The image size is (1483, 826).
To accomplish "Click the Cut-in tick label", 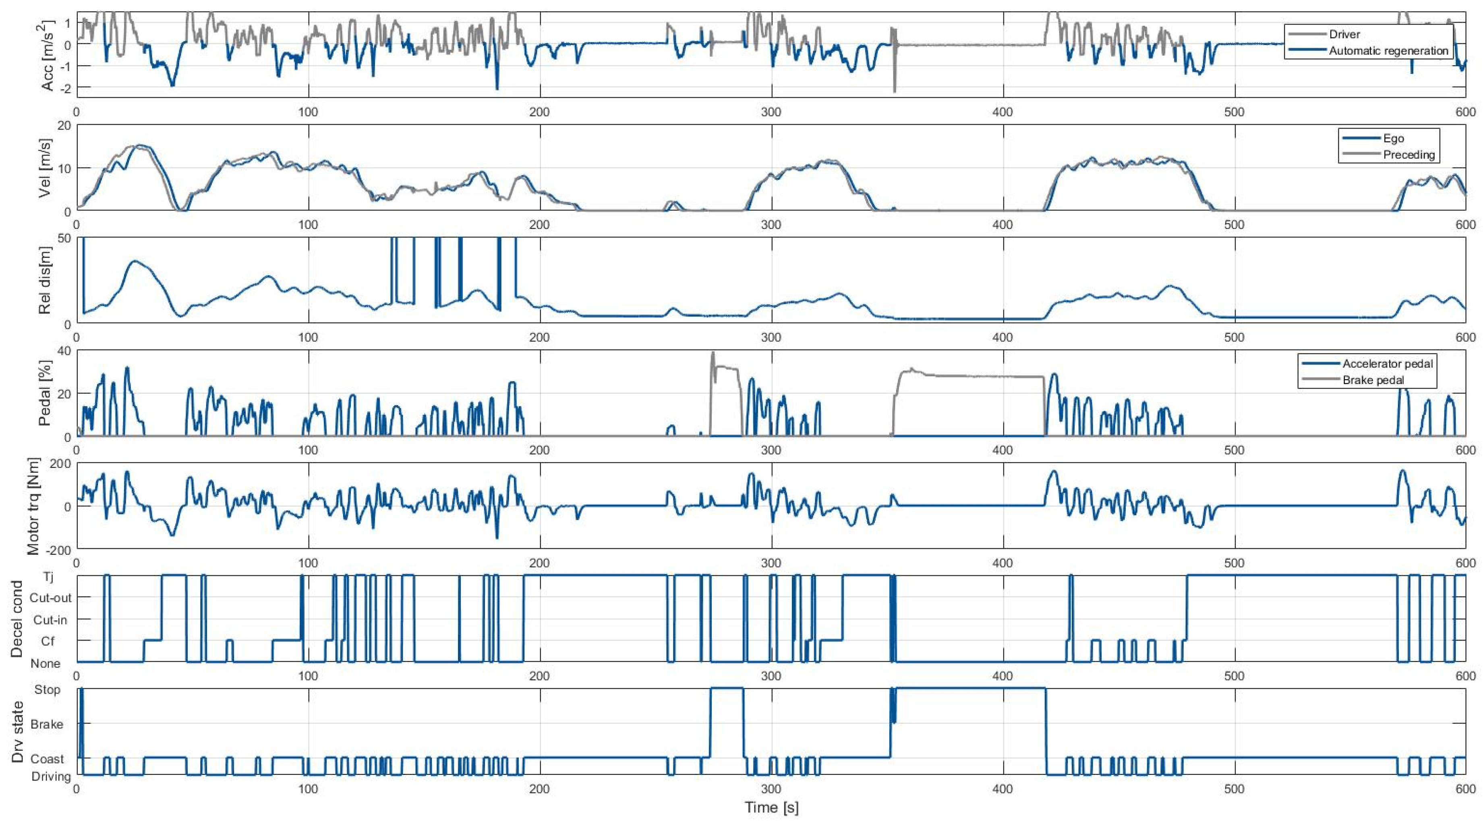I will 50,620.
